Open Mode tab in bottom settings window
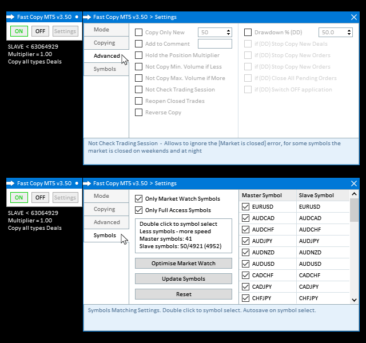This screenshot has width=366, height=343. tap(106, 196)
